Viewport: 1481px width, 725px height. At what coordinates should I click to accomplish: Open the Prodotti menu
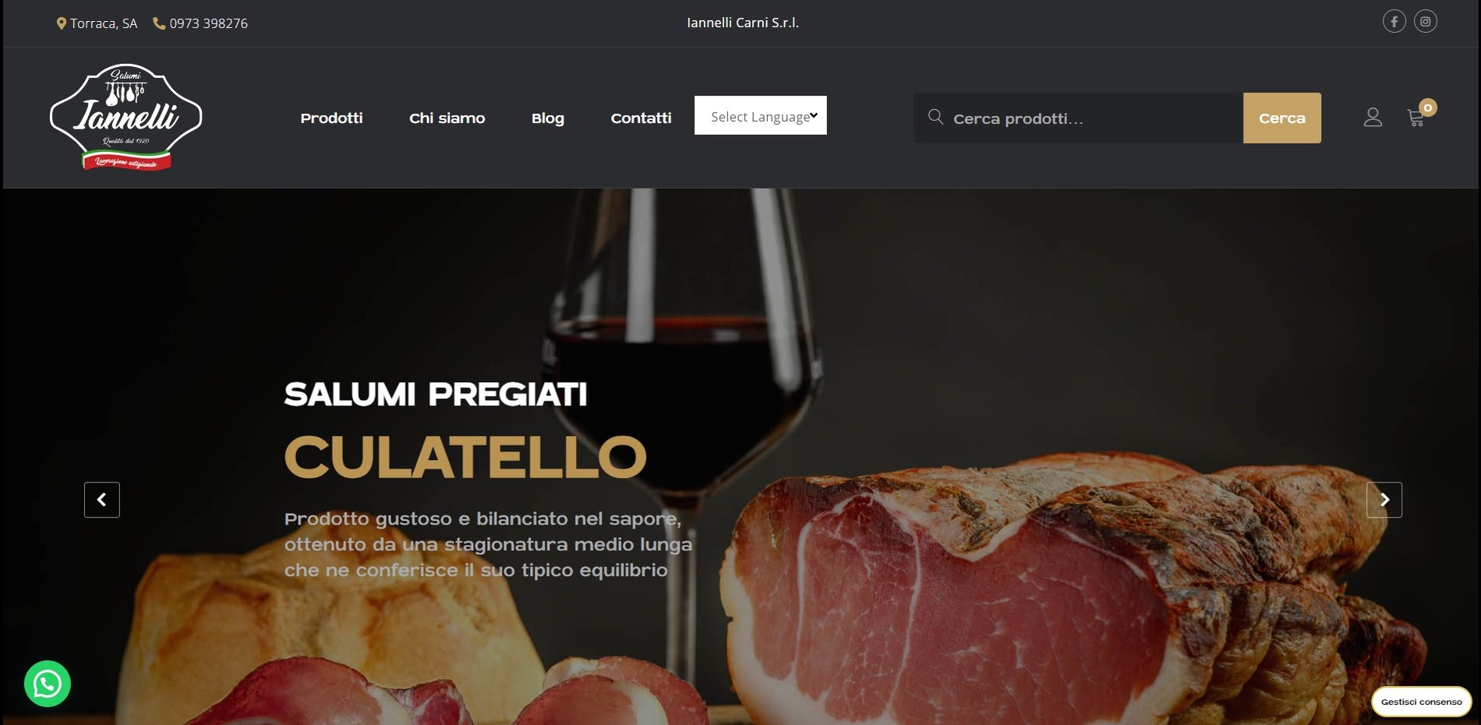[x=331, y=118]
